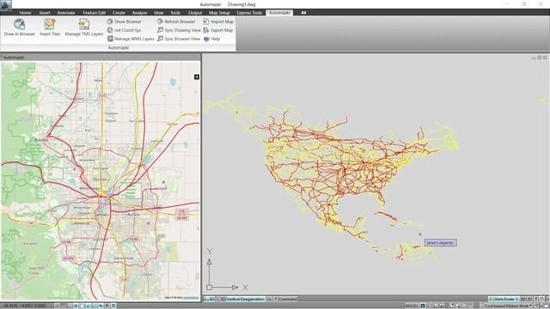Click Boulder label on browser map
Screen dimensions: 550x309
41,140
